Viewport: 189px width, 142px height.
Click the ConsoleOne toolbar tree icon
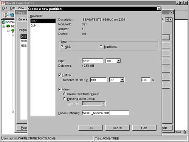(6, 15)
